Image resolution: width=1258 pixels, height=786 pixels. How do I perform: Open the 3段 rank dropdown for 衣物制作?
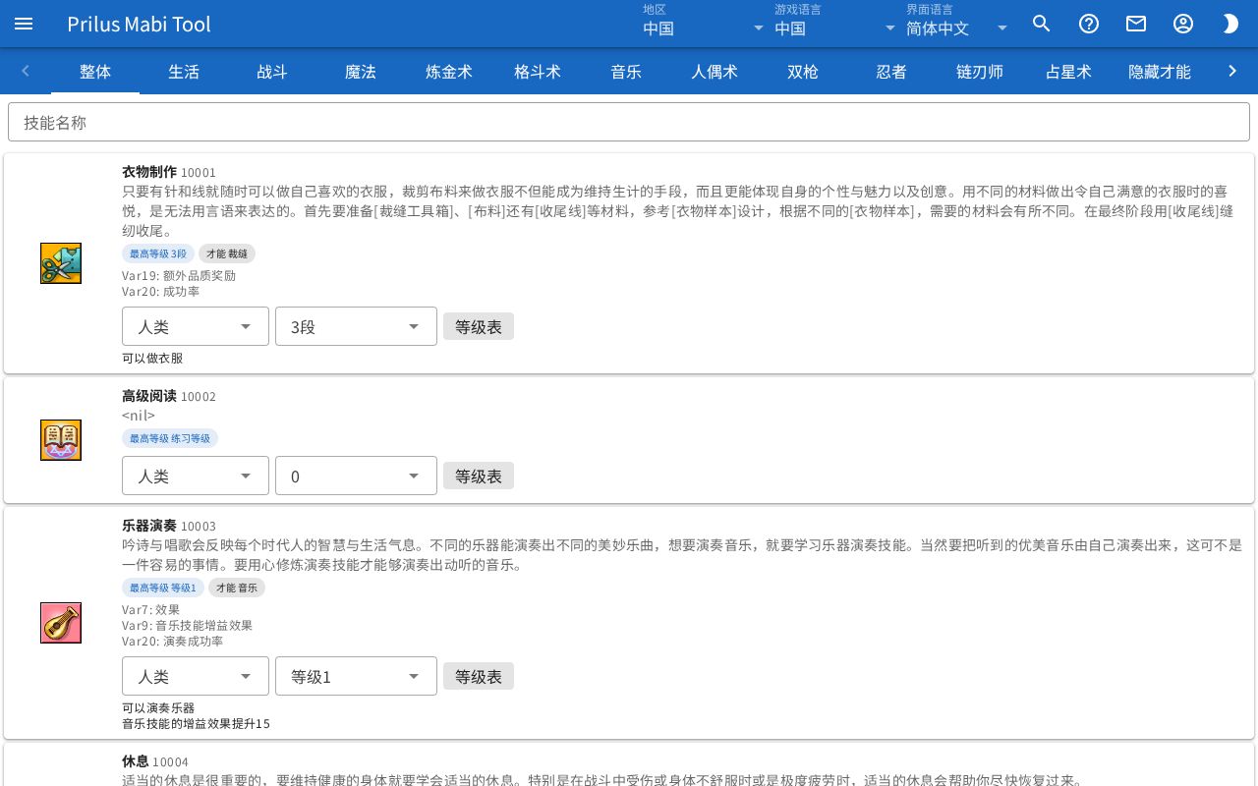click(x=356, y=326)
